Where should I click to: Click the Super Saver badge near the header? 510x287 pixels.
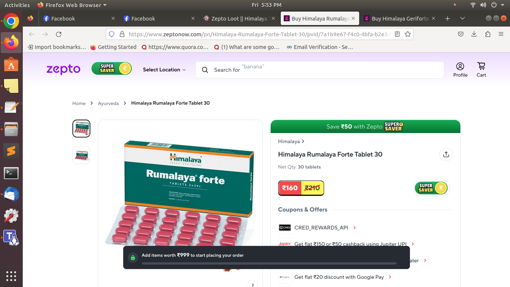click(112, 68)
